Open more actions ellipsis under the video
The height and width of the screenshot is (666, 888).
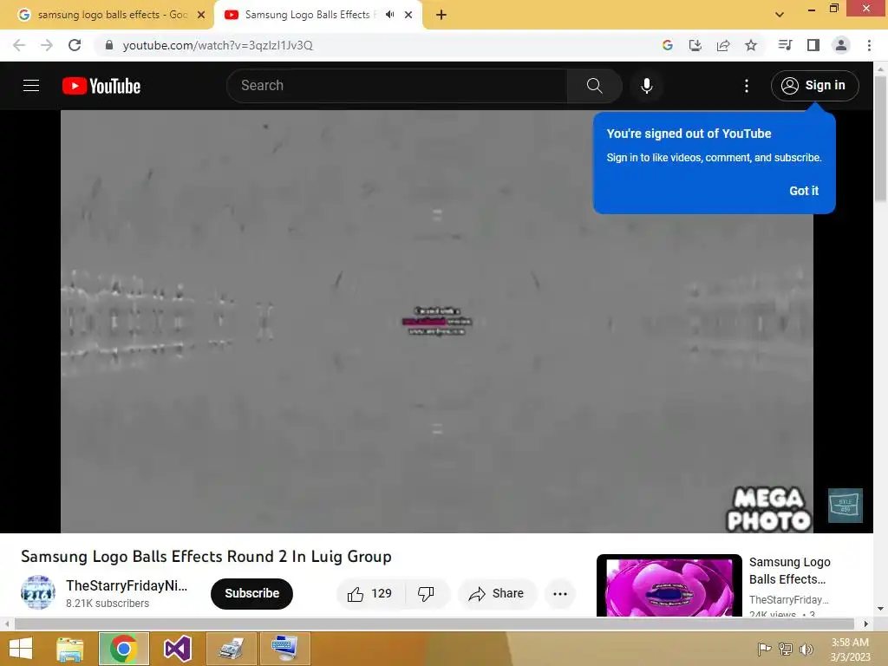[x=560, y=593]
